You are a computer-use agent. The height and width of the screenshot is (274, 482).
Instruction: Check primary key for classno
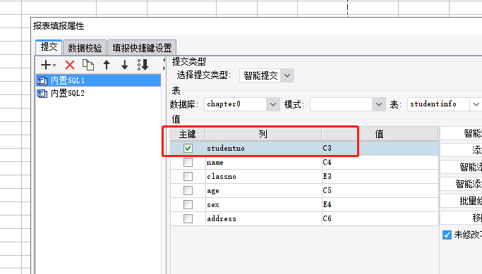[x=188, y=176]
